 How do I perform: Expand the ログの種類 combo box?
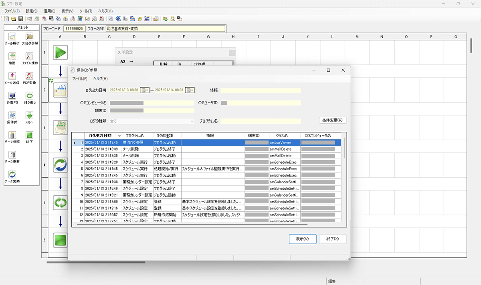click(192, 121)
